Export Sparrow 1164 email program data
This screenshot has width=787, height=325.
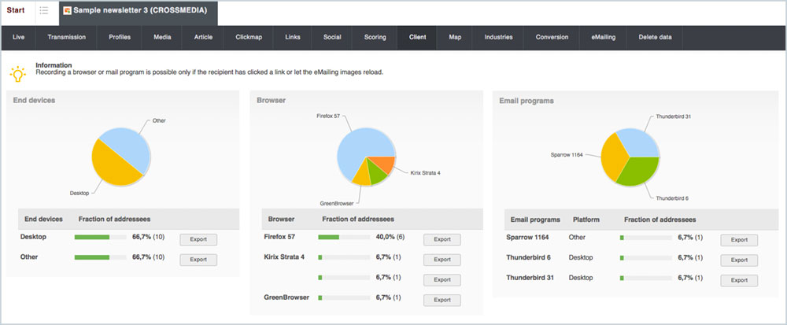click(x=739, y=239)
